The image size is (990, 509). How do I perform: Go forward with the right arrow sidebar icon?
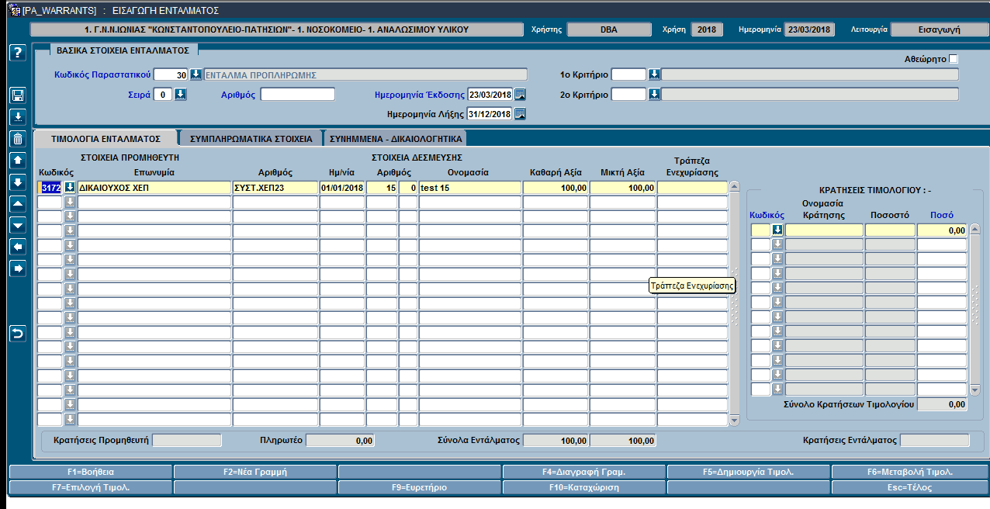pyautogui.click(x=18, y=268)
